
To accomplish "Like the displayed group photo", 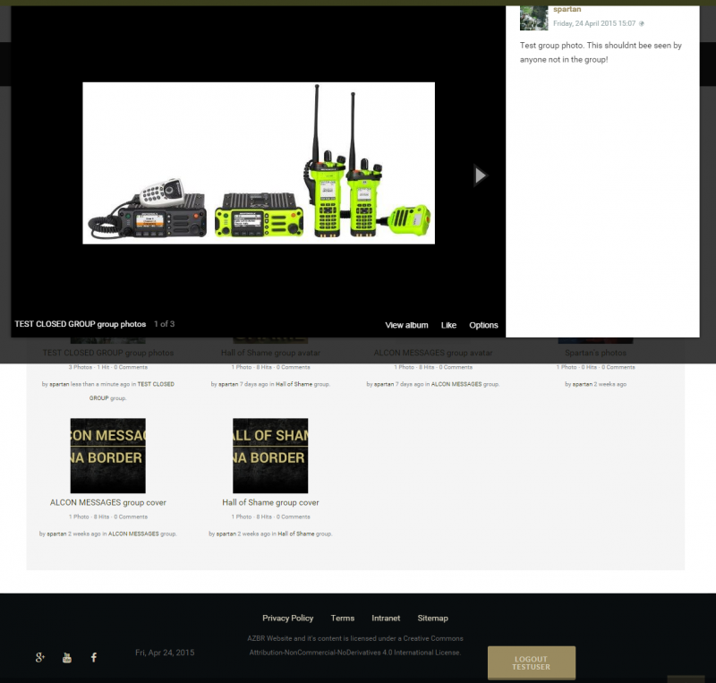I will point(448,325).
